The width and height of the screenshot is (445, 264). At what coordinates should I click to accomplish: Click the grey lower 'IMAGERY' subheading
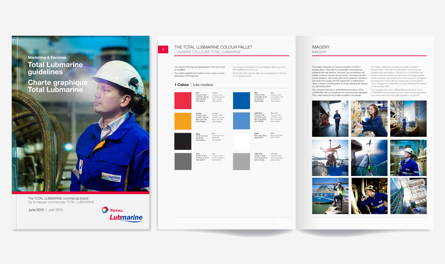pos(319,52)
